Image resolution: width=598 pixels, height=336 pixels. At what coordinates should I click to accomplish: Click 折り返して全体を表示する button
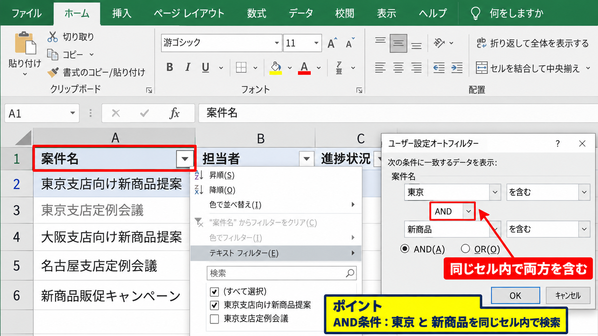click(533, 43)
